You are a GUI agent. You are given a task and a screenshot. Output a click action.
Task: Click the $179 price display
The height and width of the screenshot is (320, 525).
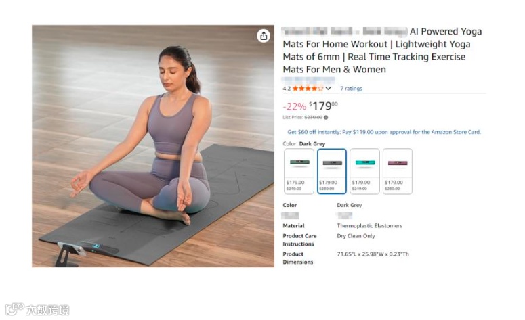click(323, 106)
